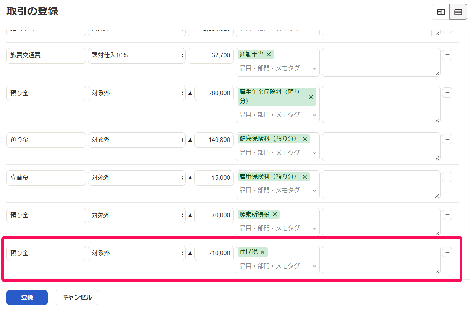Edit the 140,800 amount field
470x311 pixels.
coord(214,140)
